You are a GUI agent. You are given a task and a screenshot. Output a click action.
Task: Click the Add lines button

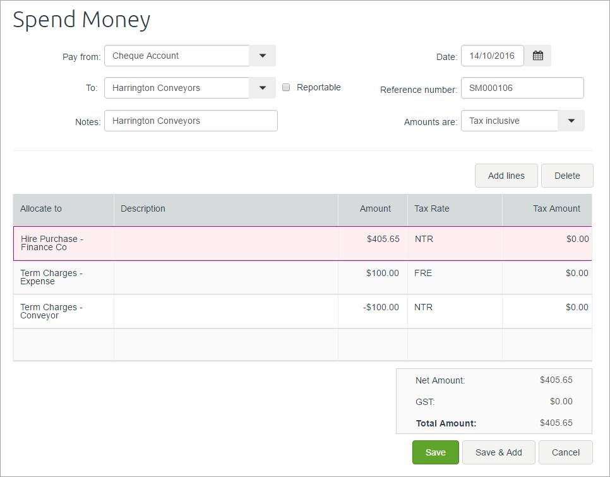[506, 176]
